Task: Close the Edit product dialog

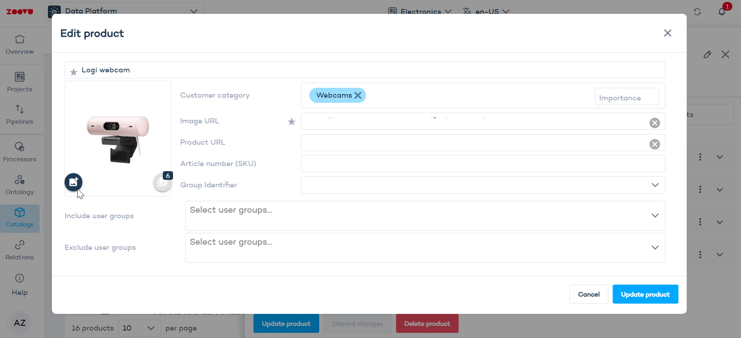Action: tap(667, 33)
